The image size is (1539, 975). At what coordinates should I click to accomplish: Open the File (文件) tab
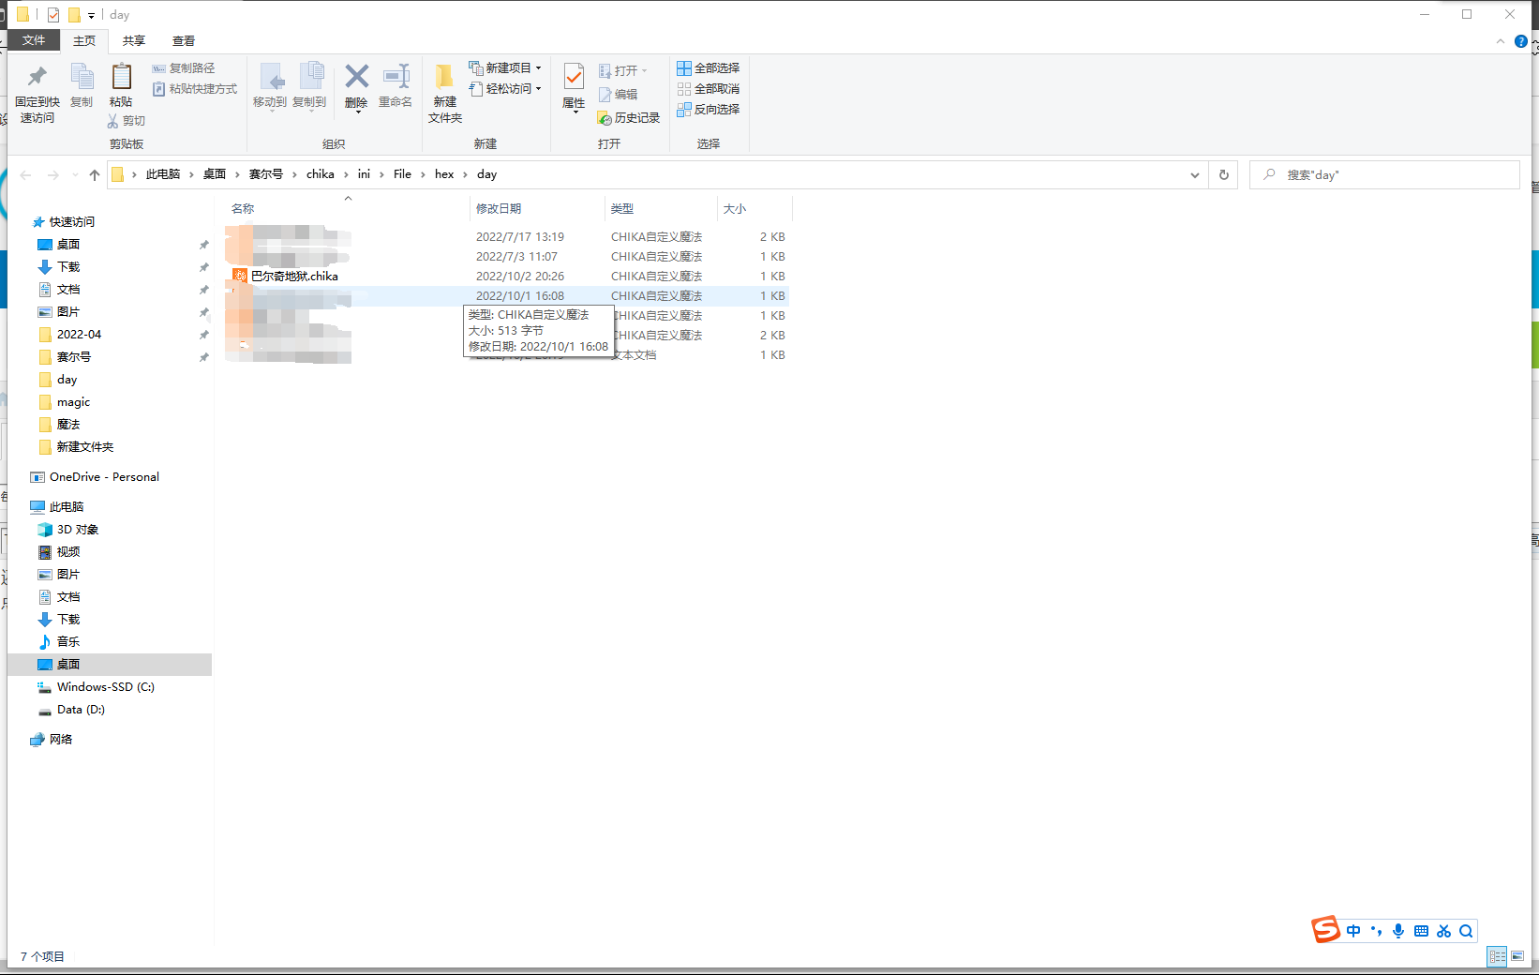coord(34,40)
